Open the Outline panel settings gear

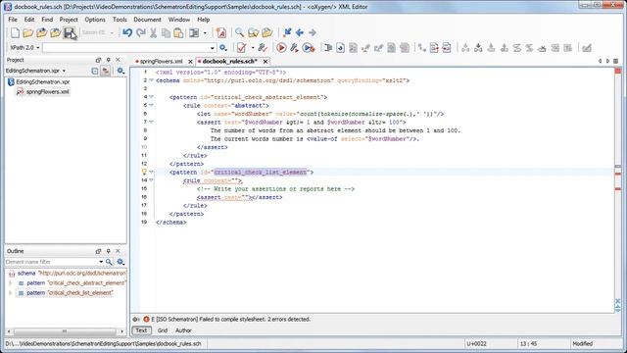pos(121,262)
